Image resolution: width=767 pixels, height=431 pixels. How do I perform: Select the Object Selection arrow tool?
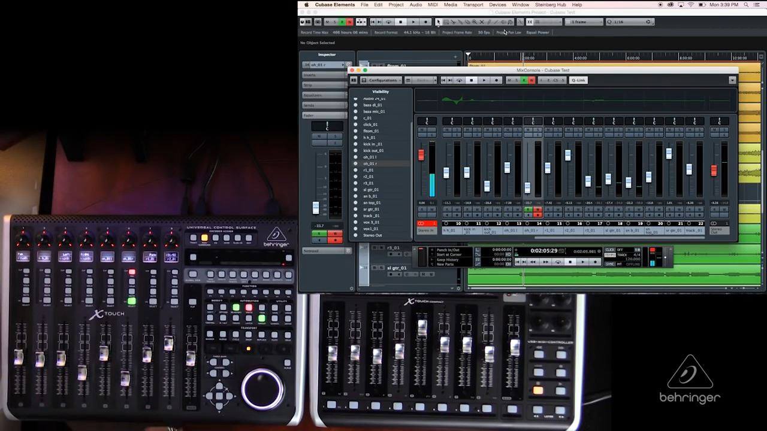point(439,22)
